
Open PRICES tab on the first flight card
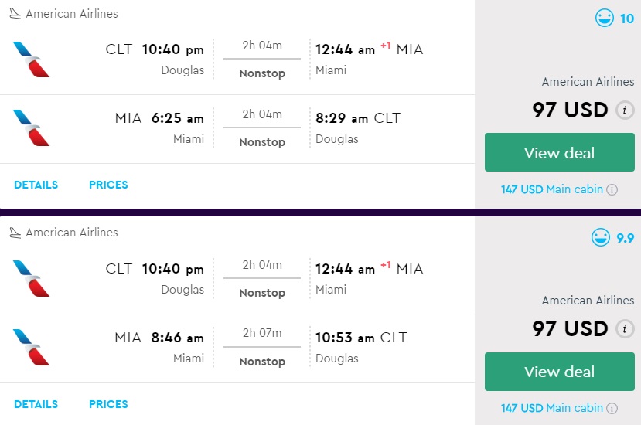coord(108,185)
